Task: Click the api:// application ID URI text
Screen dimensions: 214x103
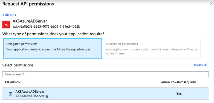Action: pyautogui.click(x=46, y=27)
